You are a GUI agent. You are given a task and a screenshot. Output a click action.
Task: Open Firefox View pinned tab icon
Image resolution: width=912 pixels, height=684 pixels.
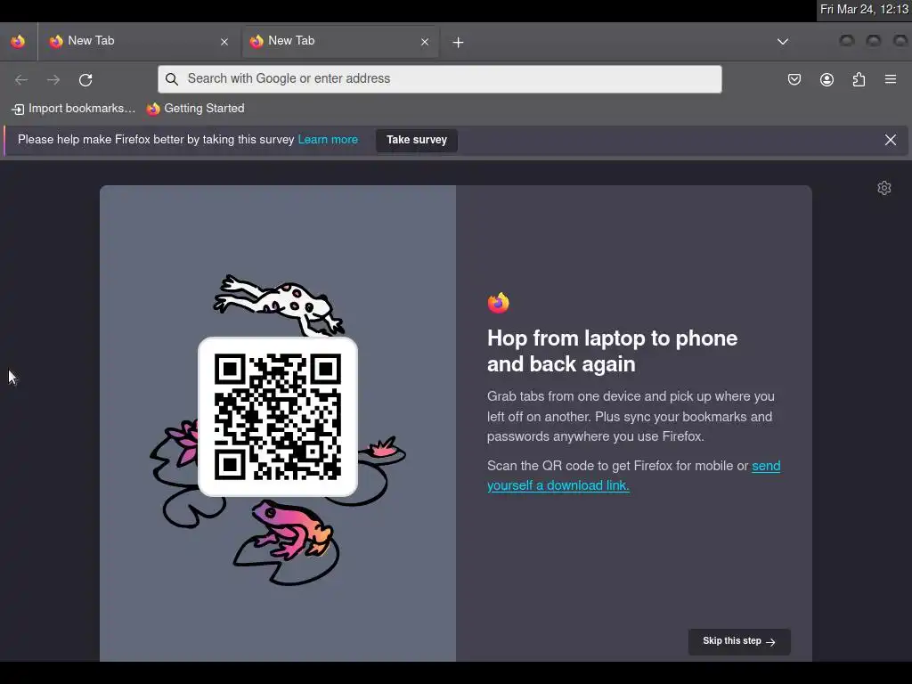(x=18, y=41)
